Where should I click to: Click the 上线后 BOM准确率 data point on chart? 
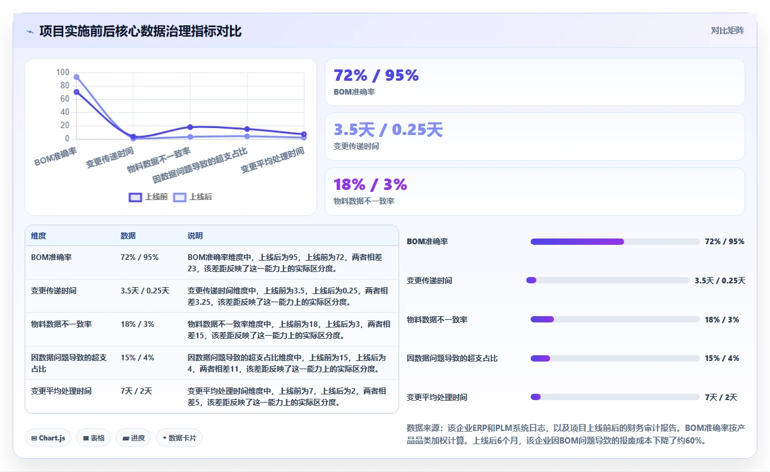tap(76, 77)
